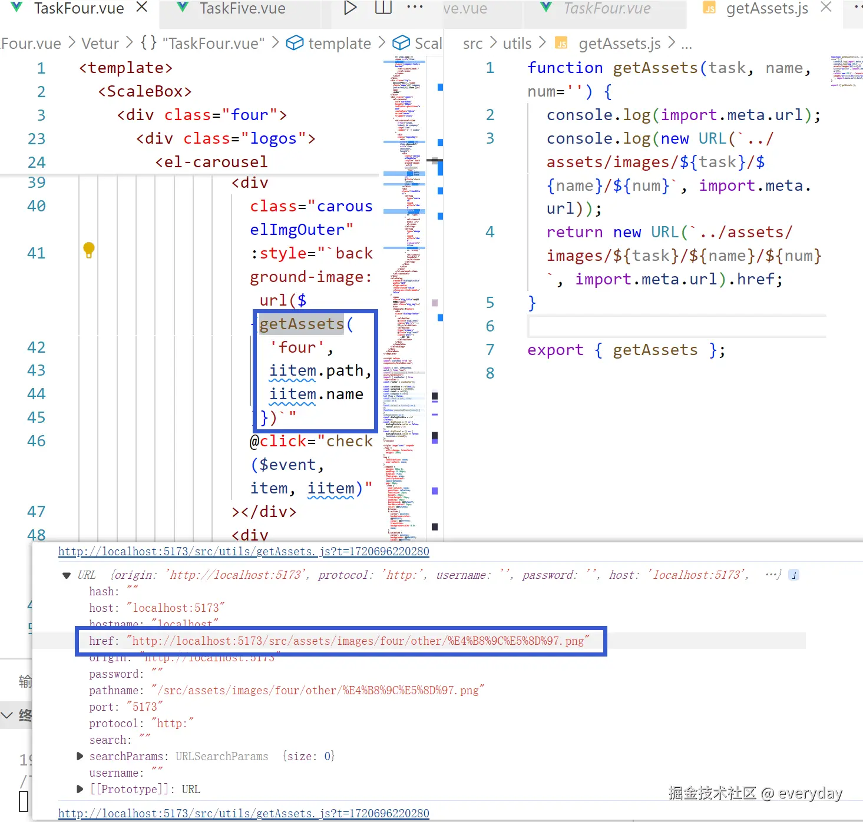This screenshot has height=822, width=863.
Task: Click the utils breadcrumb in right editor
Action: pos(517,44)
